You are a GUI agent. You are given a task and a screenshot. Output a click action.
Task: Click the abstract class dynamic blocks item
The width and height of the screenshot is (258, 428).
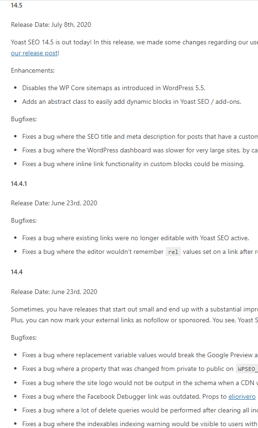tap(131, 101)
